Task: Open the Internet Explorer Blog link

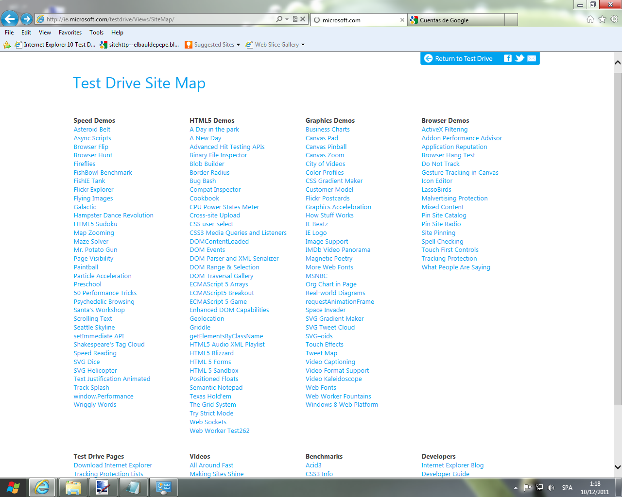Action: 452,465
